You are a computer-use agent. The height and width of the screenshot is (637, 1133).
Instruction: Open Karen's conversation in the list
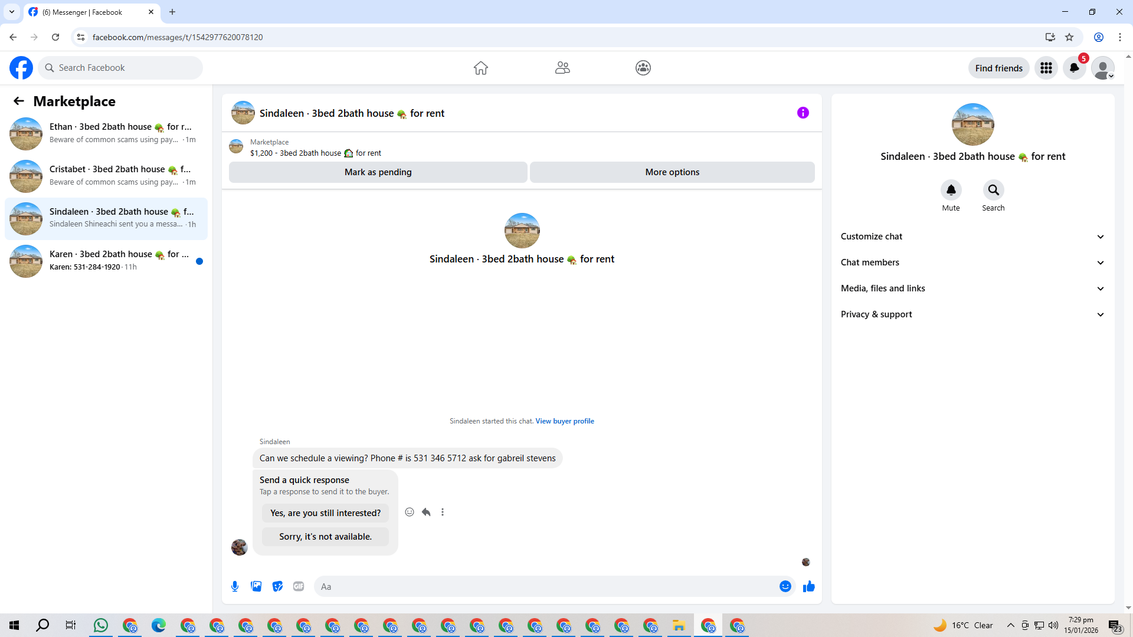[106, 261]
